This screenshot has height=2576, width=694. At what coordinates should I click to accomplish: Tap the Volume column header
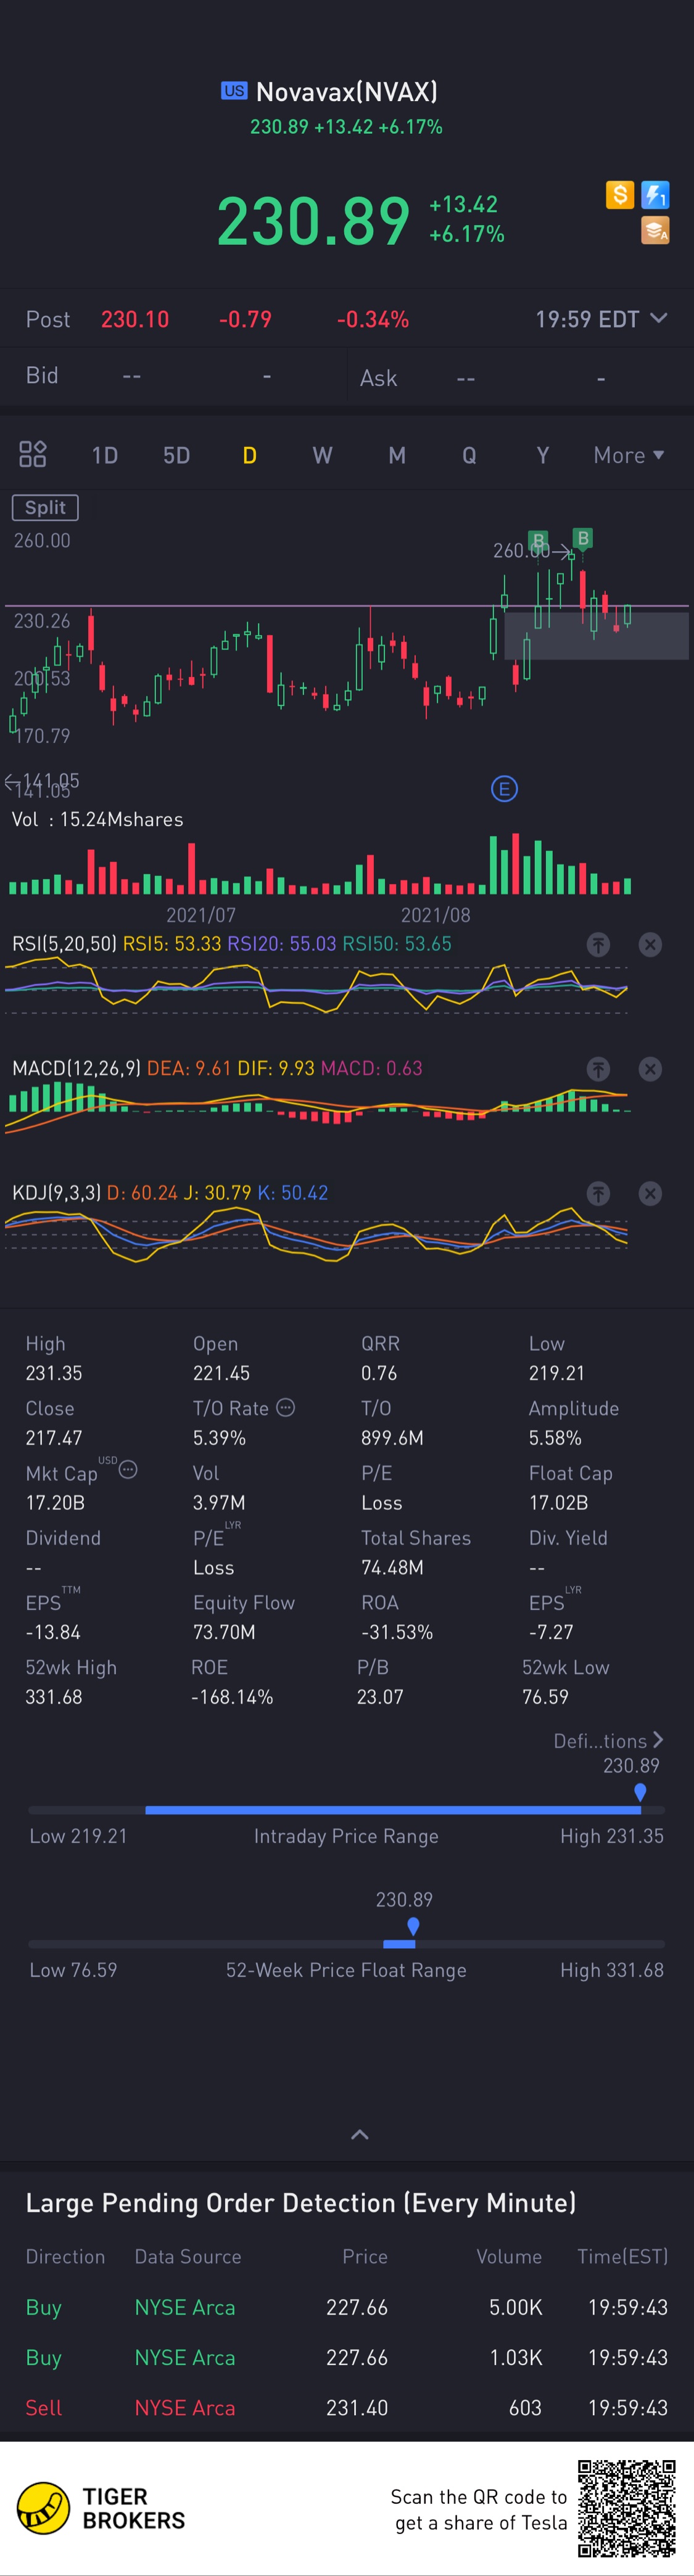coord(509,2257)
